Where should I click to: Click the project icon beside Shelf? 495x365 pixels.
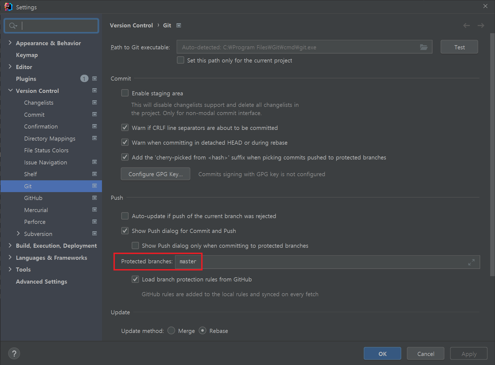click(95, 174)
